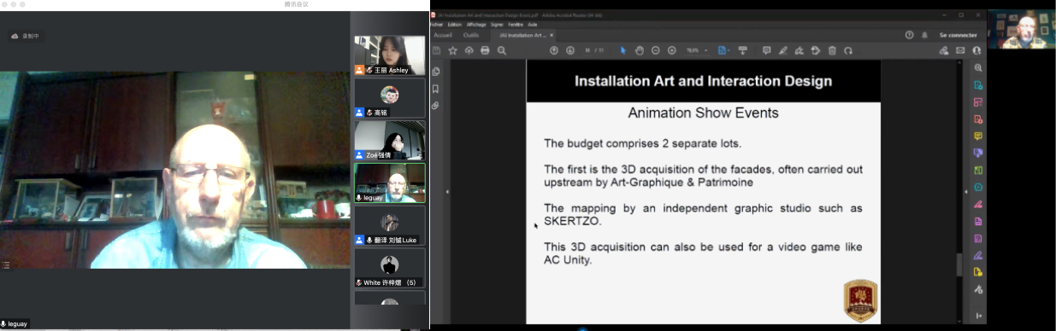This screenshot has width=1056, height=331.
Task: Switch to the Outils tab
Action: 471,35
